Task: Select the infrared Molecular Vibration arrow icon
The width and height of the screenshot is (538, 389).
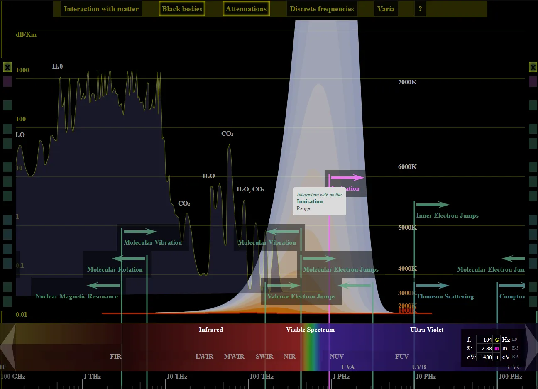Action: pyautogui.click(x=140, y=231)
